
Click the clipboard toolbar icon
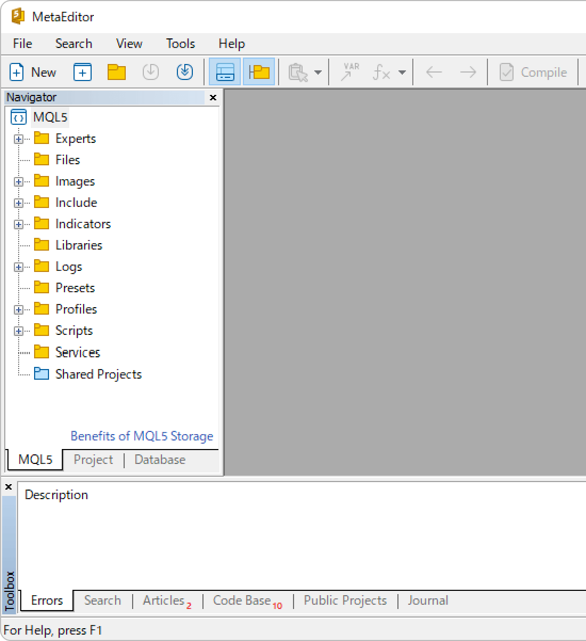click(x=298, y=72)
